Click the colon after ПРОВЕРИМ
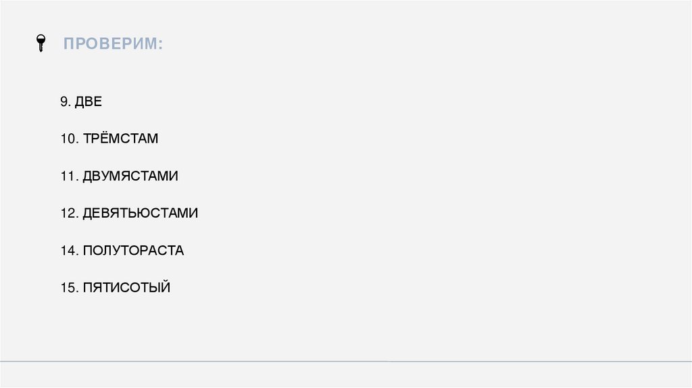Viewport: 692px width, 388px height. point(160,45)
